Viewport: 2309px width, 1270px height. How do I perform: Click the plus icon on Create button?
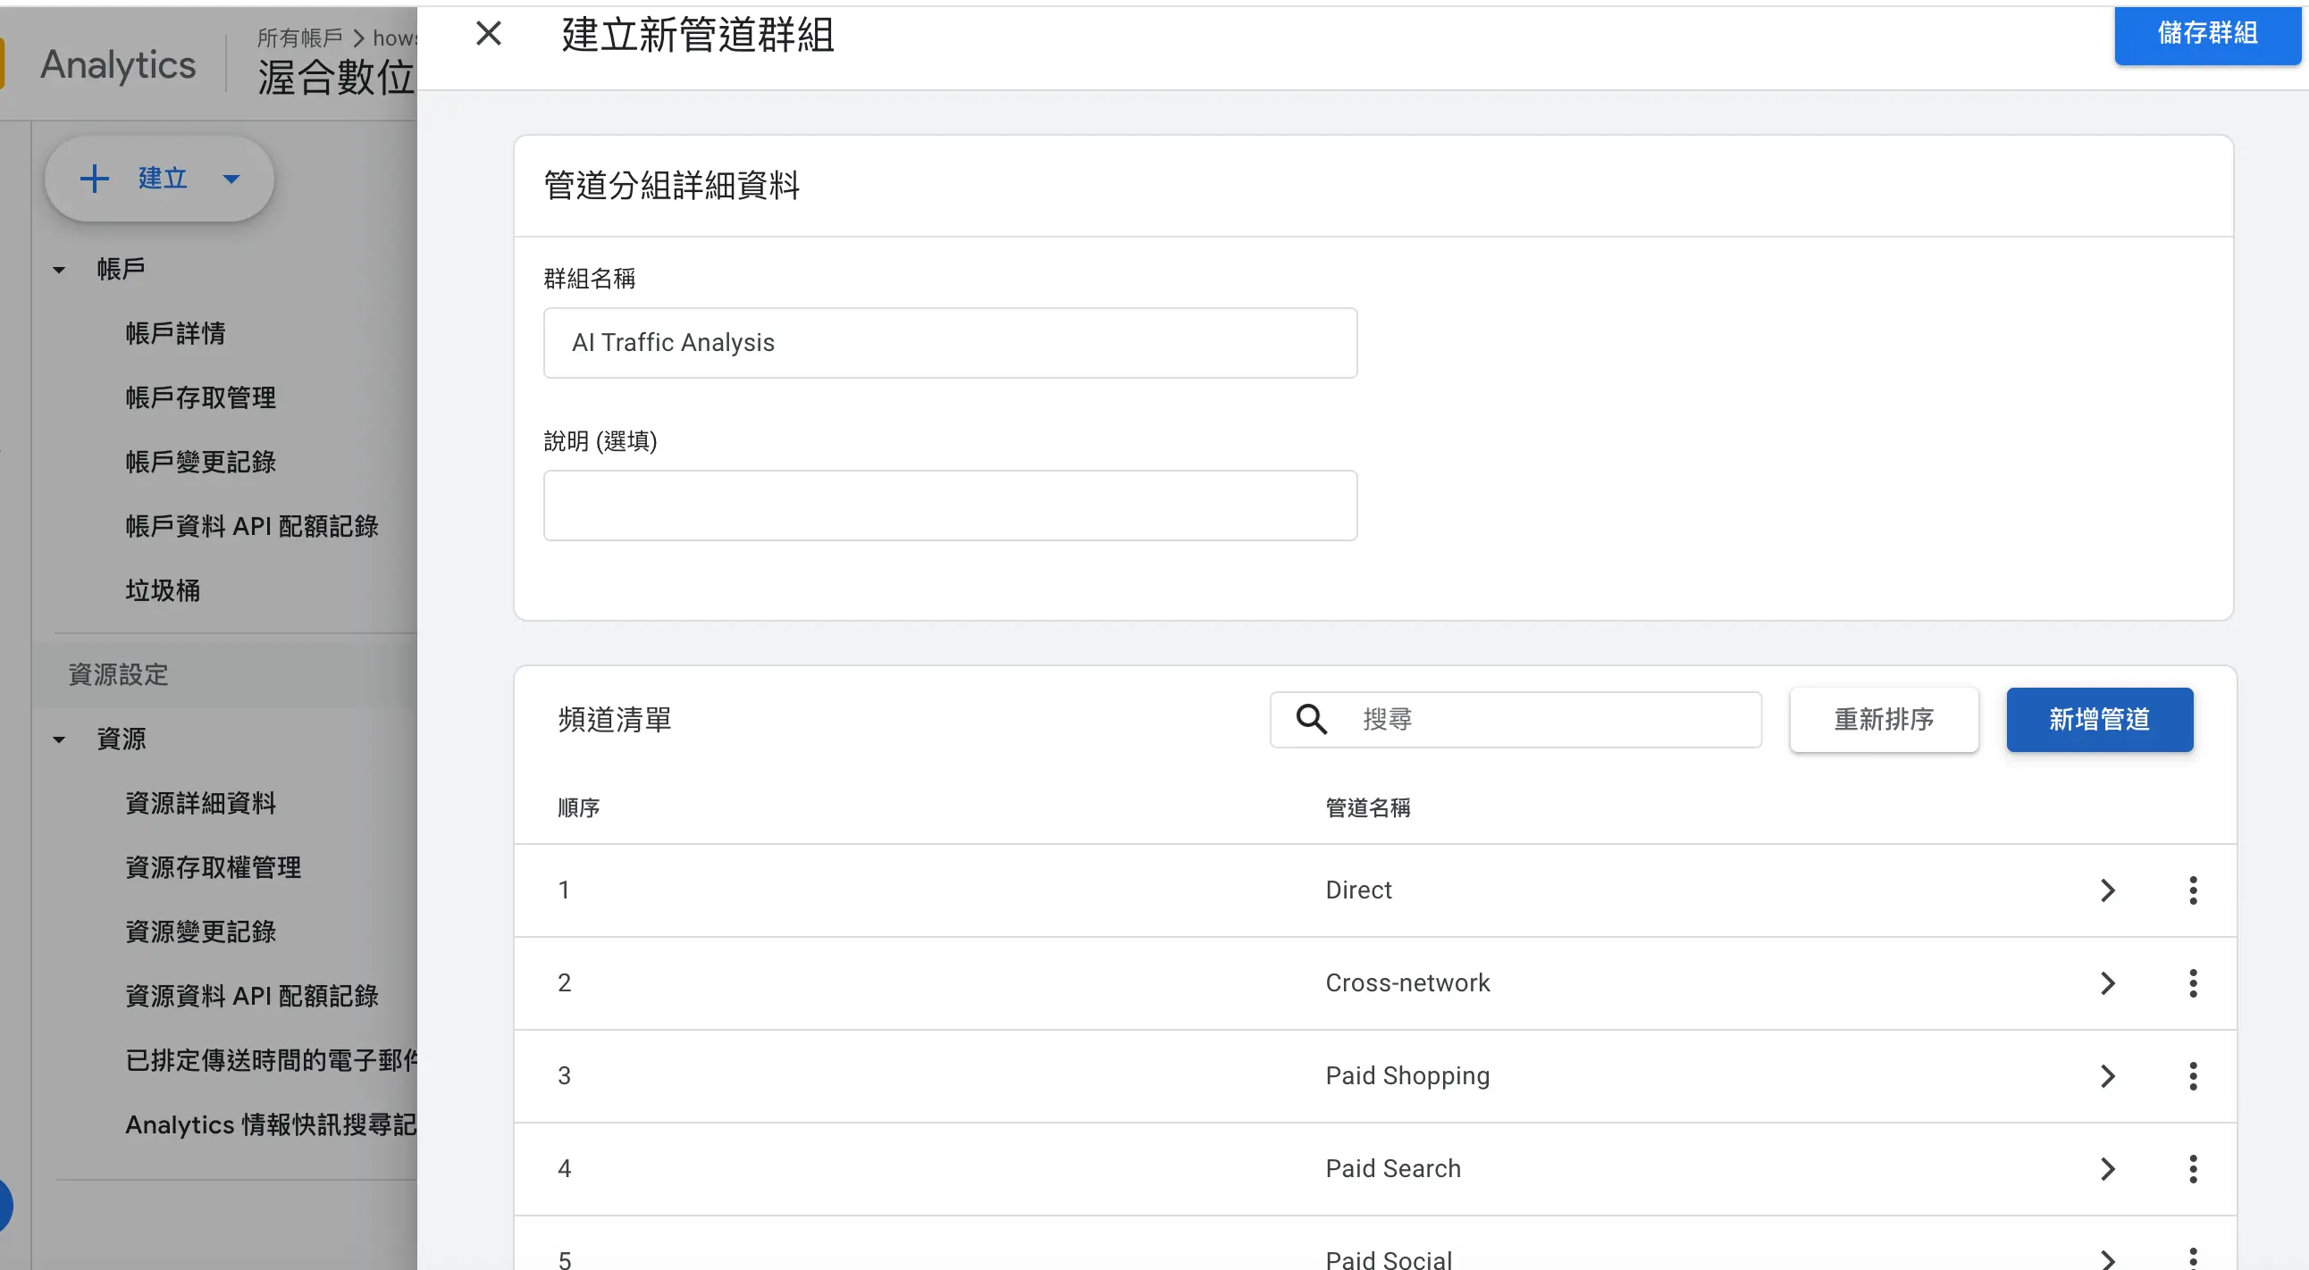[x=95, y=179]
